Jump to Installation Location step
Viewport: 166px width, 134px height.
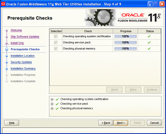coord(23,56)
